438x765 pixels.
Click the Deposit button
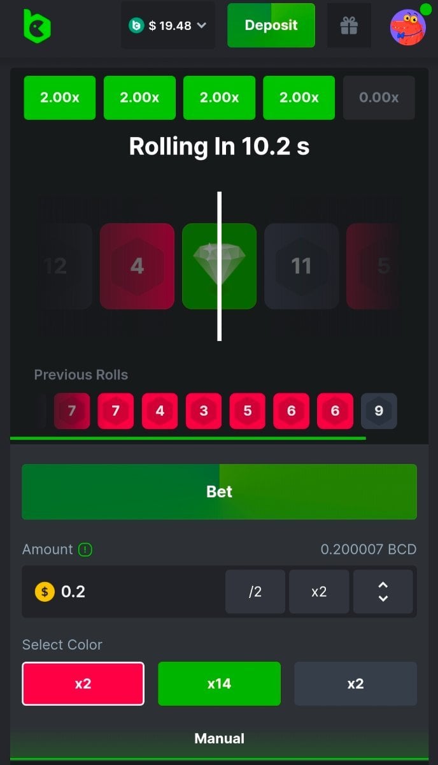tap(271, 25)
